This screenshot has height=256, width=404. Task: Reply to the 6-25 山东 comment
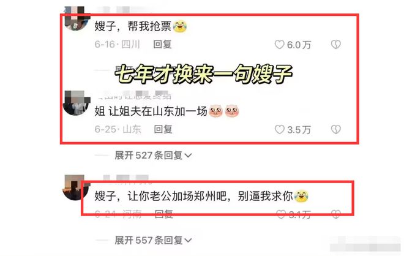click(163, 129)
